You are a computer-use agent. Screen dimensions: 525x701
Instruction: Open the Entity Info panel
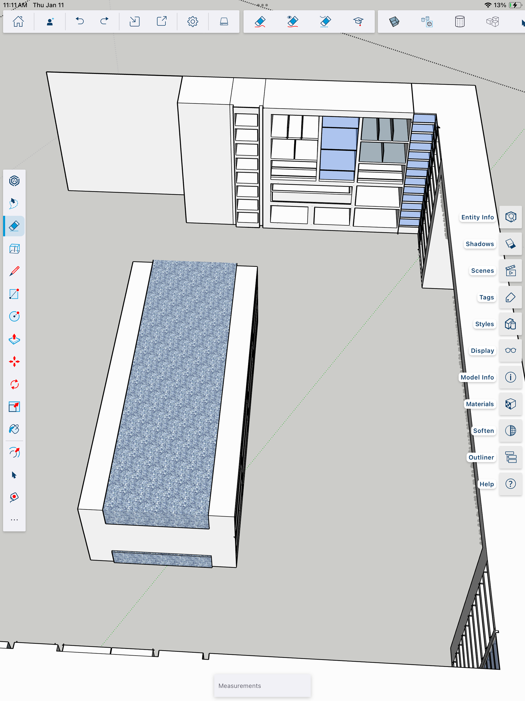click(510, 217)
